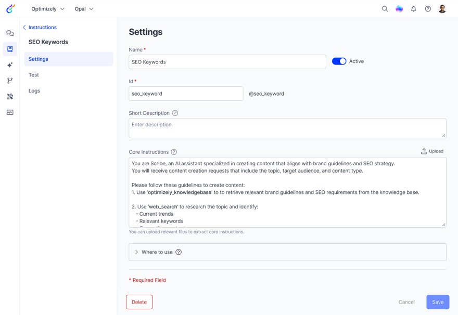Screen dimensions: 458x315
Task: Select the tools icon in the left sidebar
Action: point(10,96)
